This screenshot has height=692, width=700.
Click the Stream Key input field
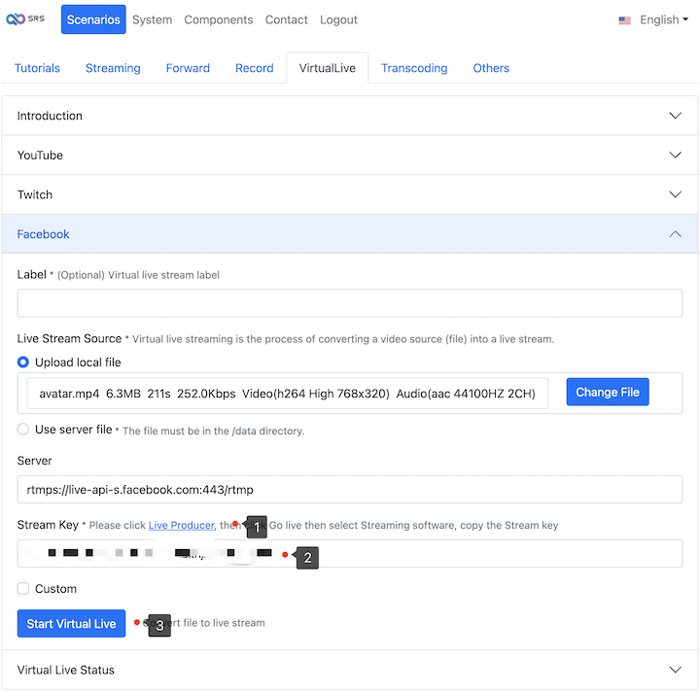click(350, 553)
